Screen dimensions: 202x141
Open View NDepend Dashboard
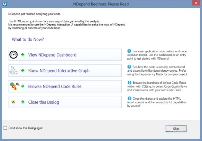tap(65, 55)
